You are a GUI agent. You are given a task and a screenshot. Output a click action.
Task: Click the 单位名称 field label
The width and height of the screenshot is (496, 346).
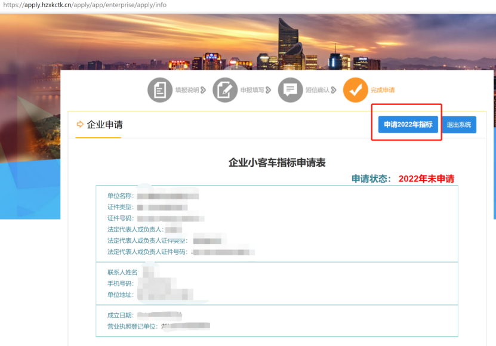121,196
